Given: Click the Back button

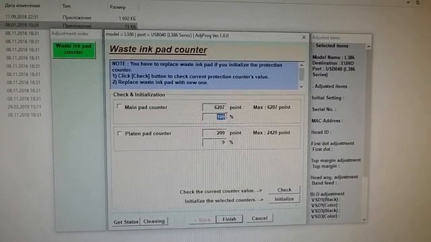Looking at the screenshot, I should click(x=202, y=220).
